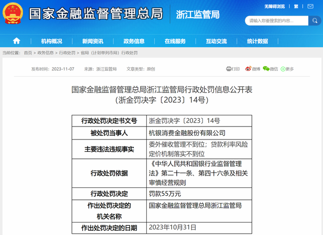The image size is (323, 235).
Task: Open the 新闻资讯 menu
Action: (x=93, y=41)
